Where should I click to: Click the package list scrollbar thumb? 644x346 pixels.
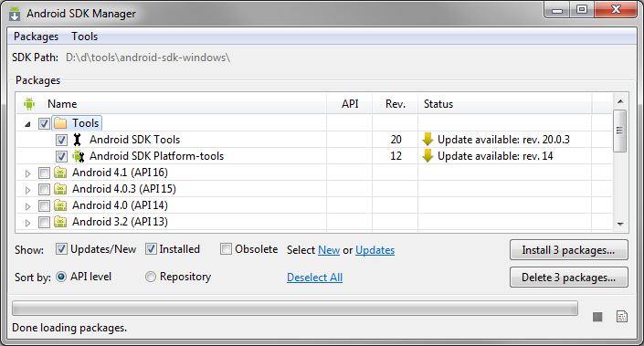(x=620, y=131)
